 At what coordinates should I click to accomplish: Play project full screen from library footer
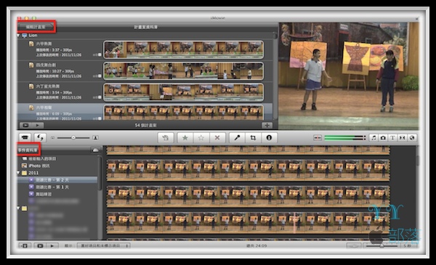coord(26,126)
